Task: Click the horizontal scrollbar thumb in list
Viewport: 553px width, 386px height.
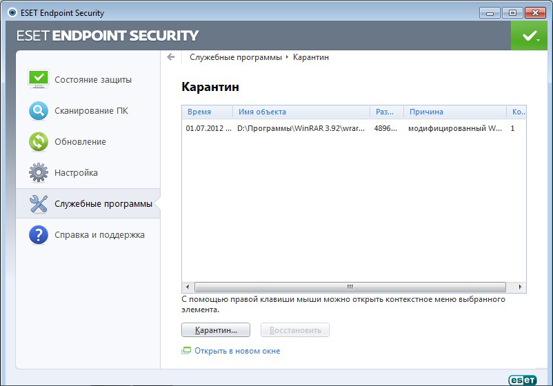Action: click(x=350, y=287)
